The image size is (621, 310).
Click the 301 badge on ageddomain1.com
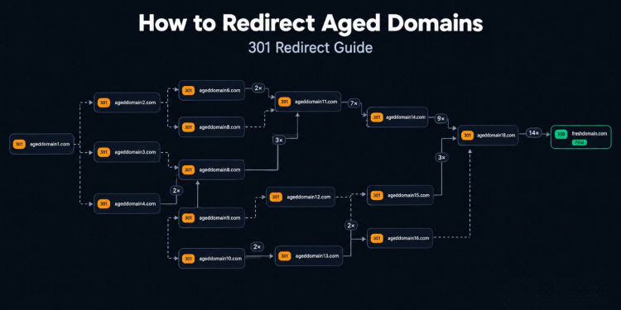click(x=19, y=145)
